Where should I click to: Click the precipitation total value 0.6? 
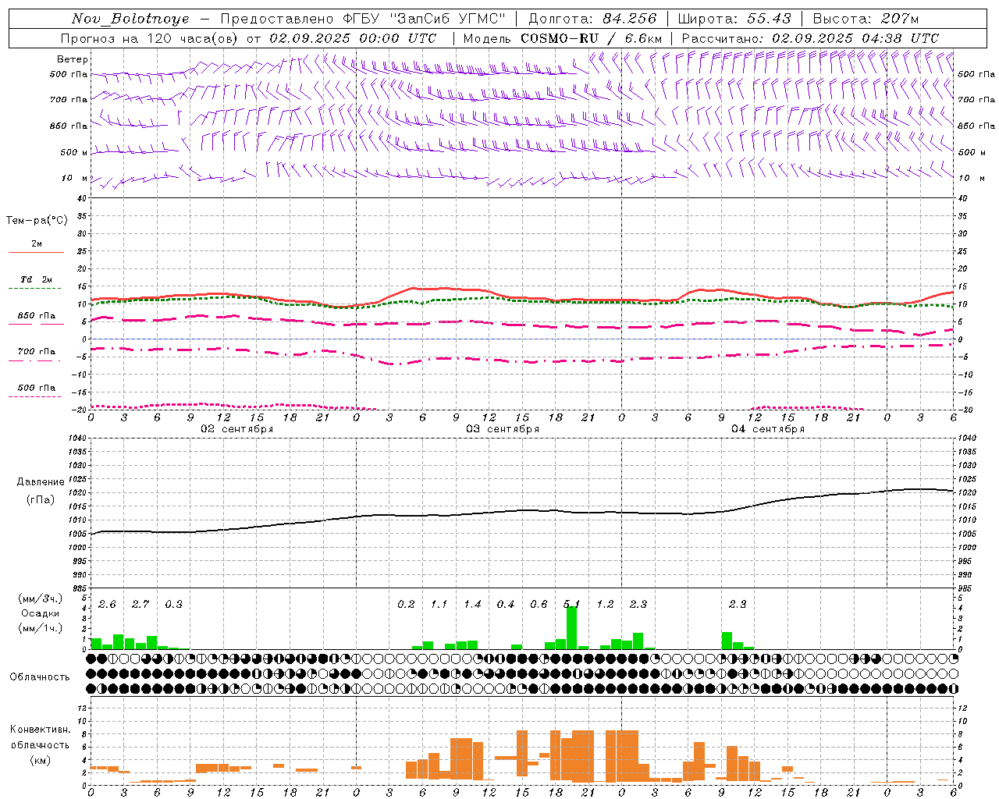pos(539,605)
